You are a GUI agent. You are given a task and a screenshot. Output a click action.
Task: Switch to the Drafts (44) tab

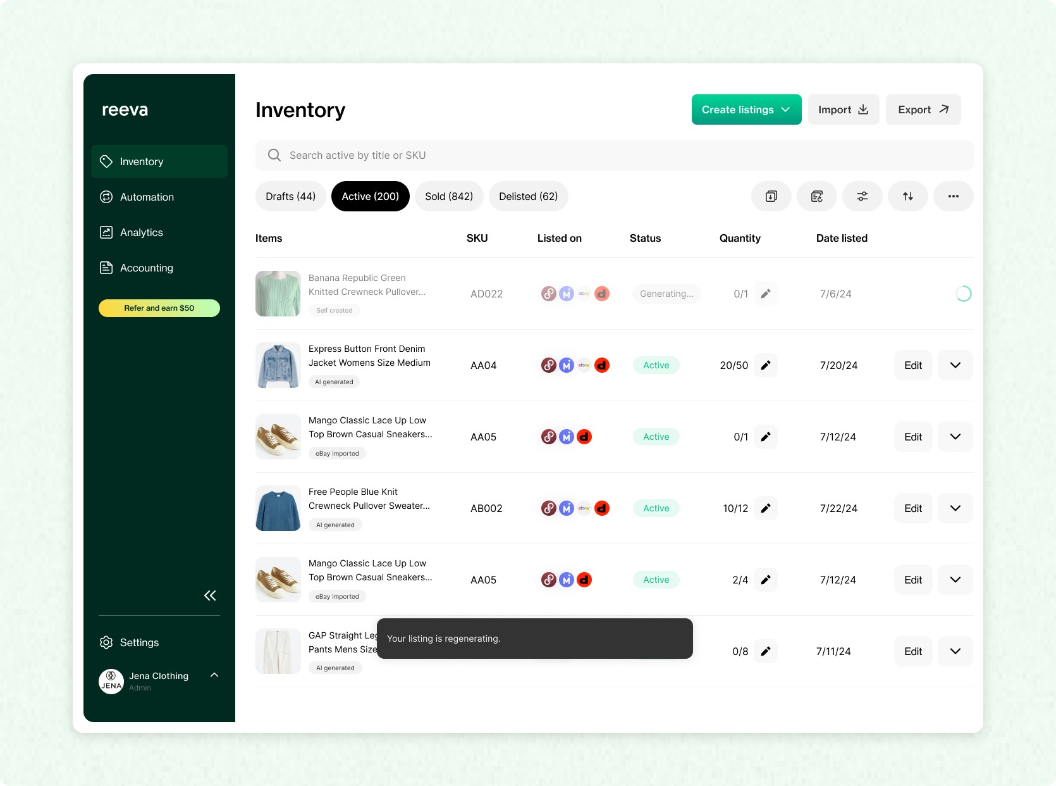click(291, 196)
